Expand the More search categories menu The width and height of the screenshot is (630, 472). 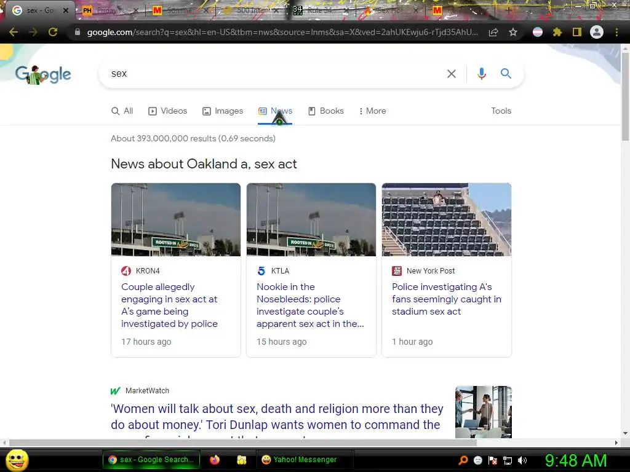(x=372, y=111)
